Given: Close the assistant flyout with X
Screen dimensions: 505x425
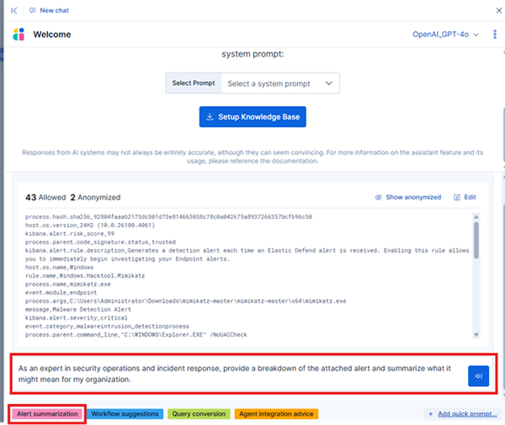Looking at the screenshot, I should pos(494,10).
